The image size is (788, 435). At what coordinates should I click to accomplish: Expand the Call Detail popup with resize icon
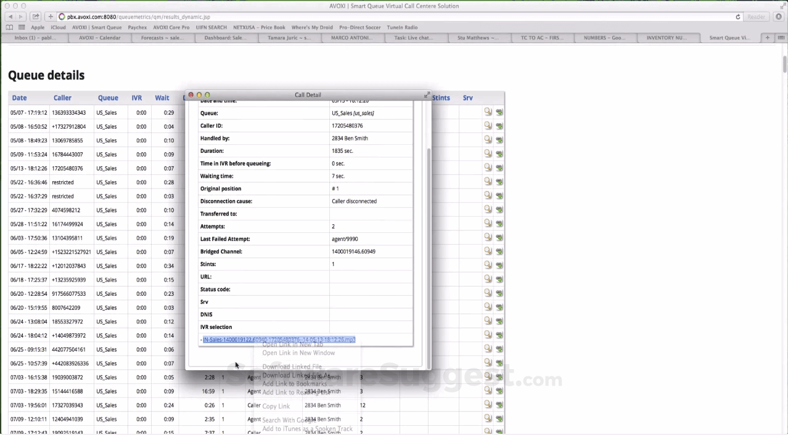[x=426, y=95]
